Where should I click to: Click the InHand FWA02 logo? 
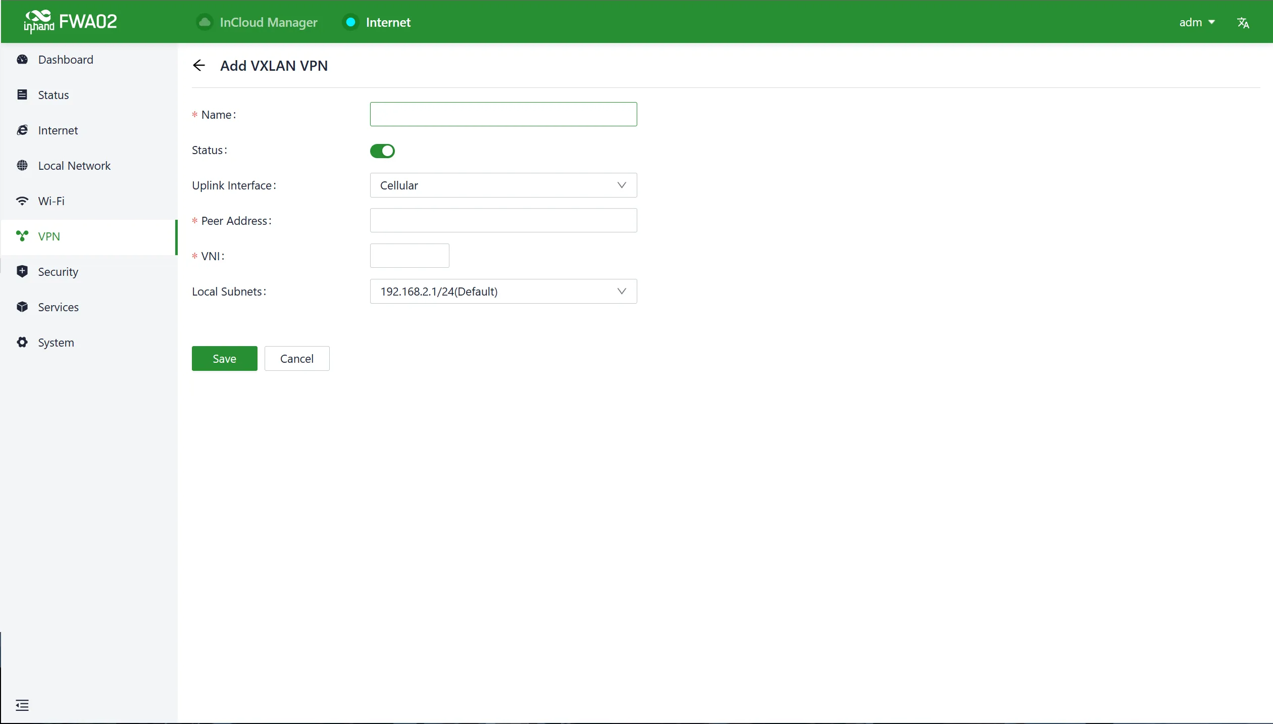[x=70, y=22]
